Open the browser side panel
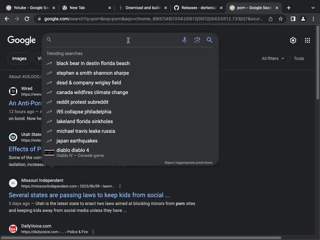This screenshot has height=240, width=320. [293, 19]
